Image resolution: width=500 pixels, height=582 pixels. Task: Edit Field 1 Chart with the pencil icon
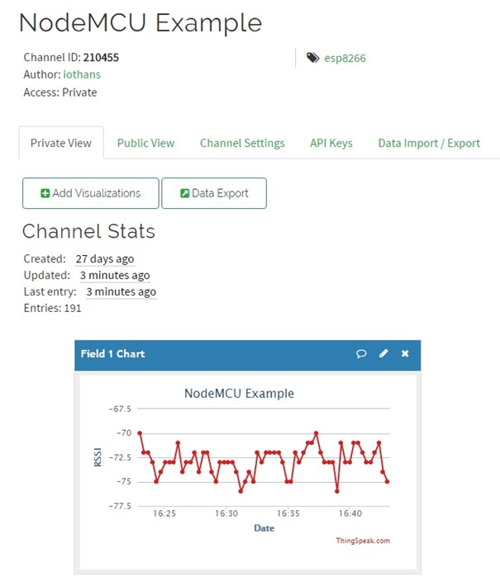click(383, 353)
